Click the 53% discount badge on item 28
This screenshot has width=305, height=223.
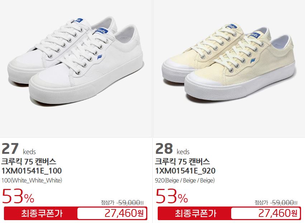pyautogui.click(x=172, y=196)
